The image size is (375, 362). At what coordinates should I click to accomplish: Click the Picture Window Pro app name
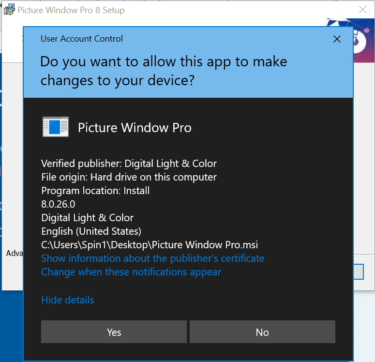tap(135, 128)
